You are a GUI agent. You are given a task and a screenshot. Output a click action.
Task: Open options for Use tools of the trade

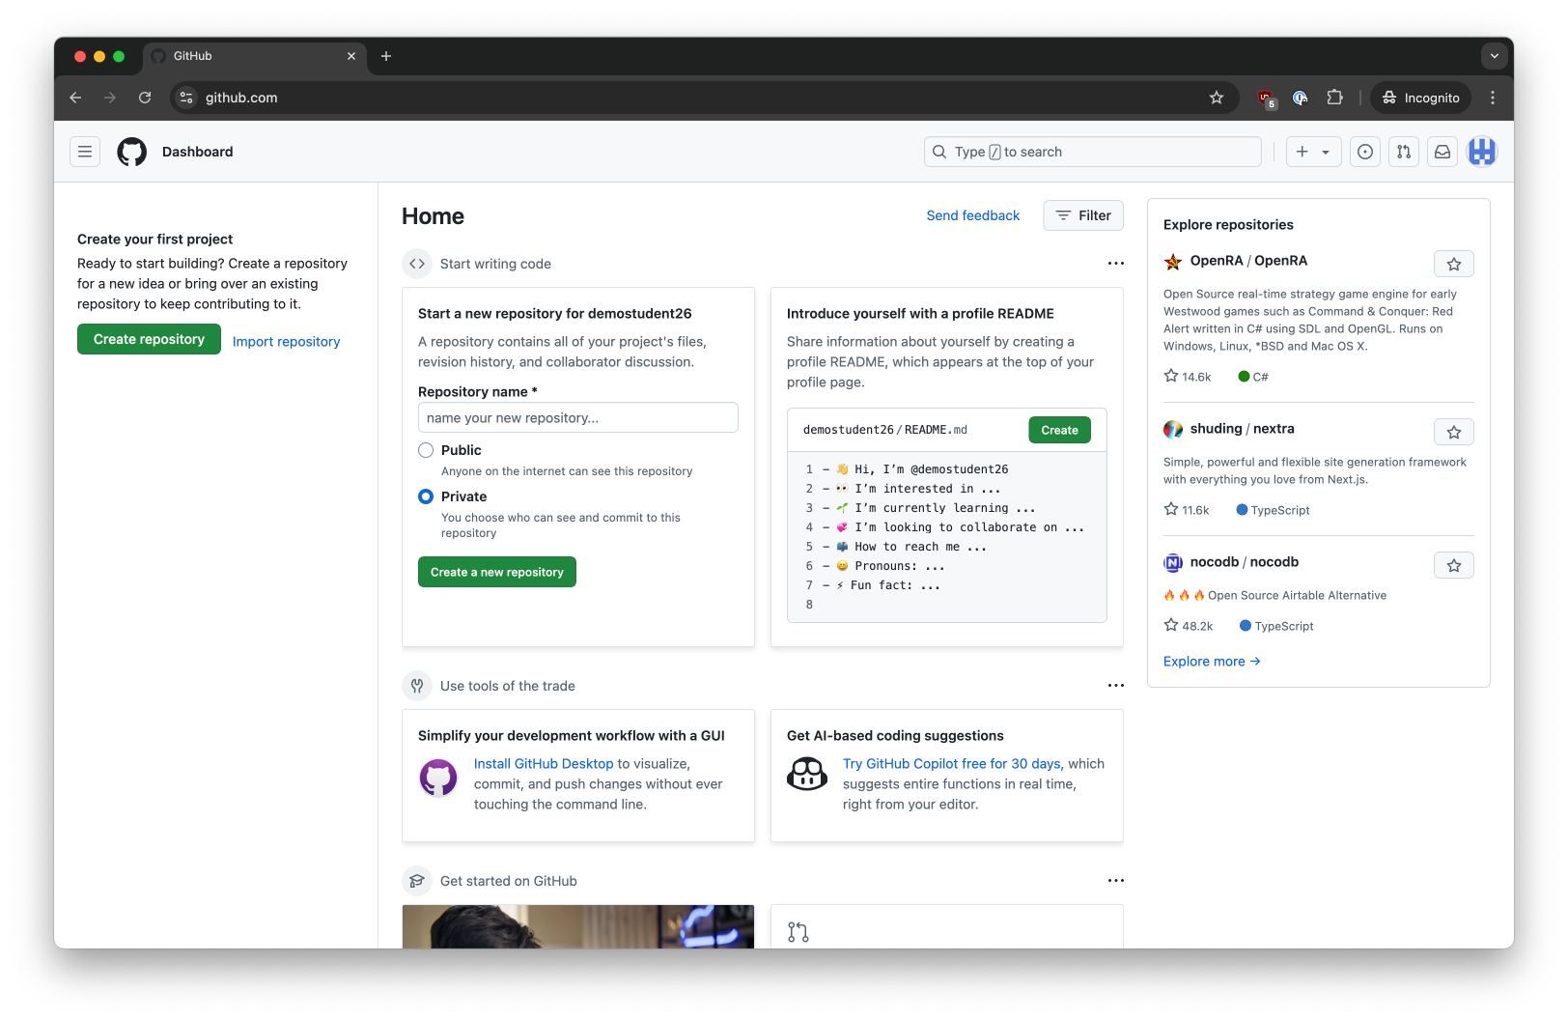pos(1116,686)
